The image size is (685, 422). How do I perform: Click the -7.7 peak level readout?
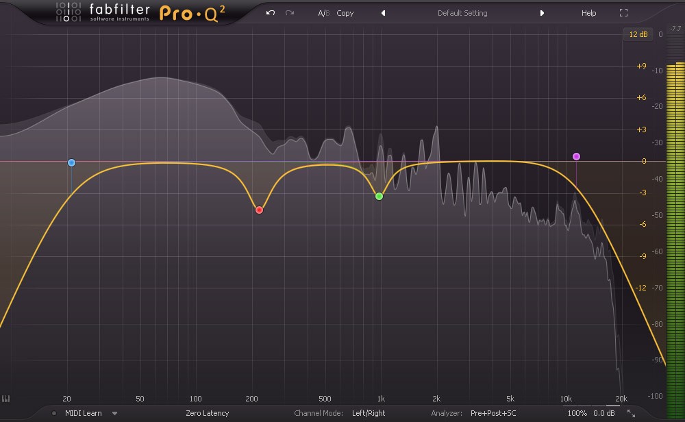pos(675,28)
